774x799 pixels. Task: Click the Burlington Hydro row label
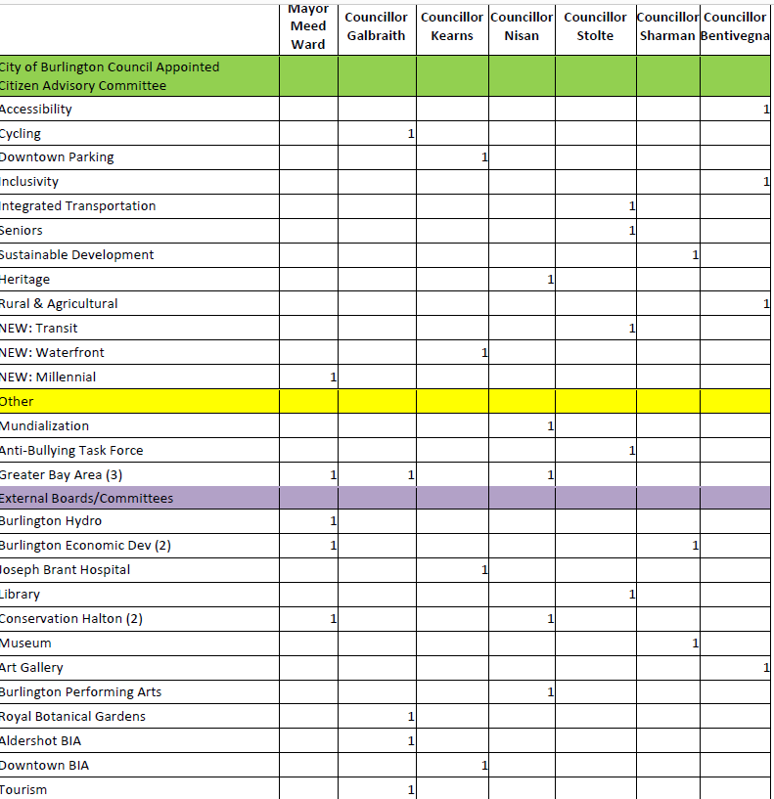click(51, 521)
